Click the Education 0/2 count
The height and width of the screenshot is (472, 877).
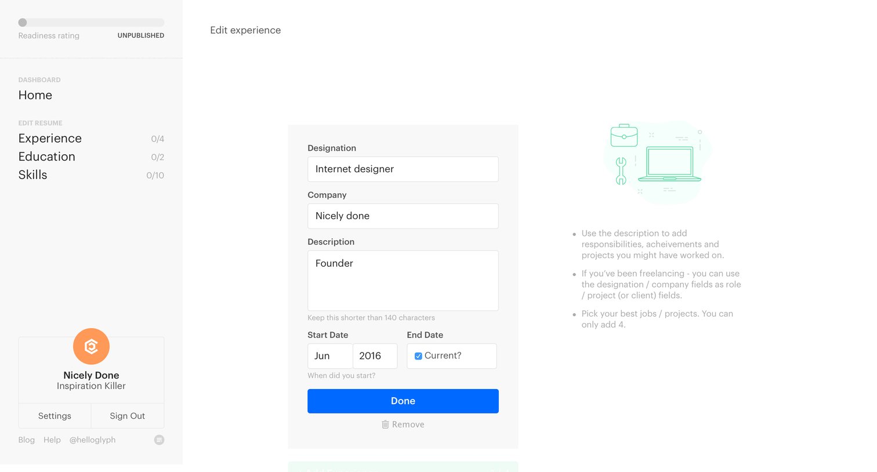[x=158, y=157]
